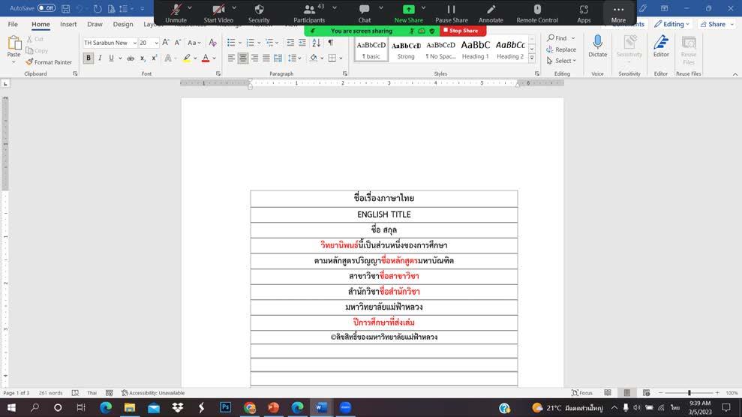The width and height of the screenshot is (742, 417).
Task: Switch to Home tab
Action: click(x=41, y=24)
